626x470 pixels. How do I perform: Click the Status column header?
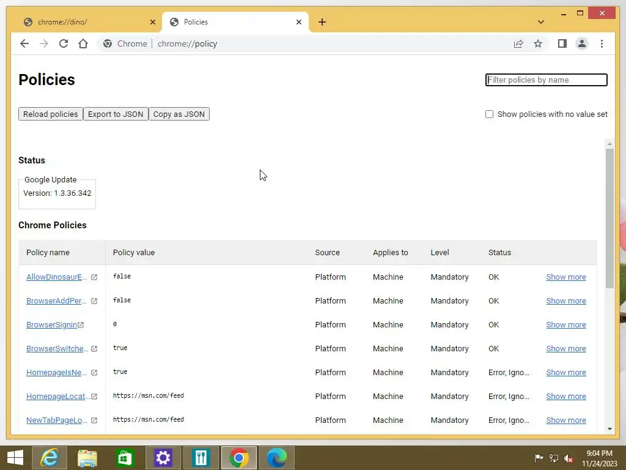[x=499, y=253]
